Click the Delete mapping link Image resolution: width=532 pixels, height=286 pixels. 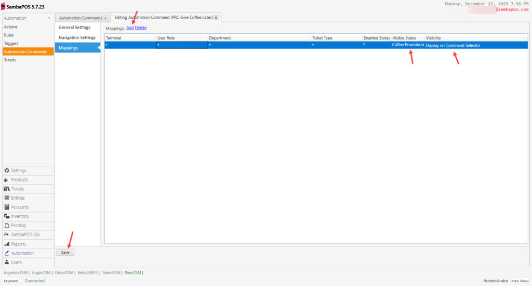(141, 28)
